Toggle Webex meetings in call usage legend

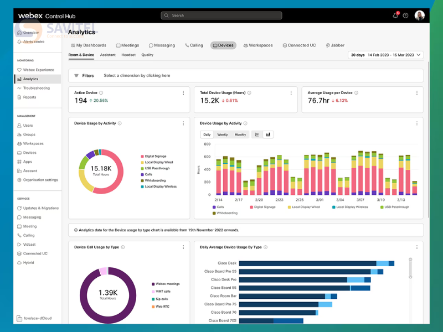click(166, 284)
